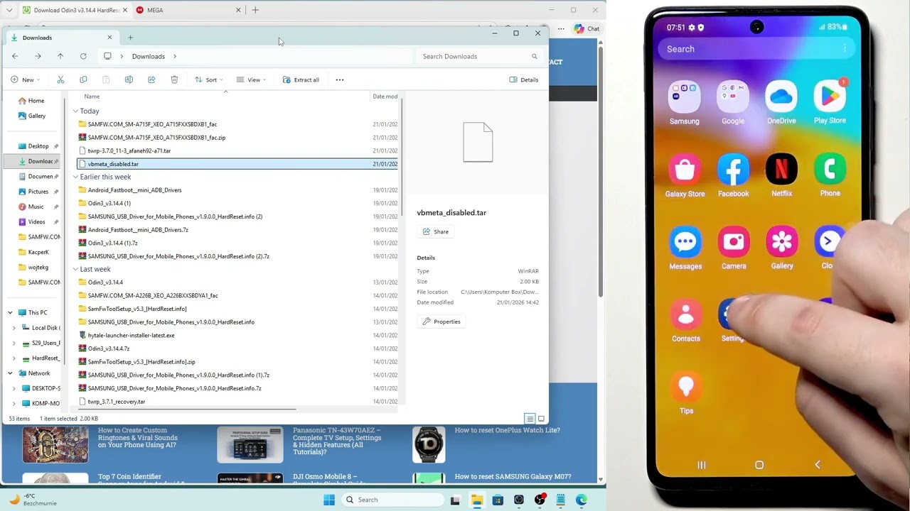Open Galaxy Store app on the phone
This screenshot has width=910, height=511.
685,175
